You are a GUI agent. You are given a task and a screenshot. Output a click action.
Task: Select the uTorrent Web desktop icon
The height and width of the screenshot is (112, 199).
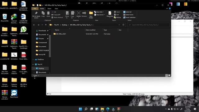point(24,30)
